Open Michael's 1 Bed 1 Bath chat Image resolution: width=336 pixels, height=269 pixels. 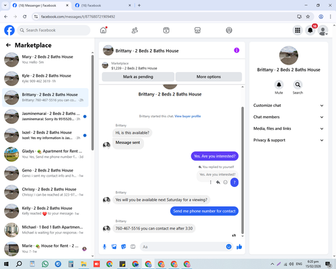tap(45, 230)
